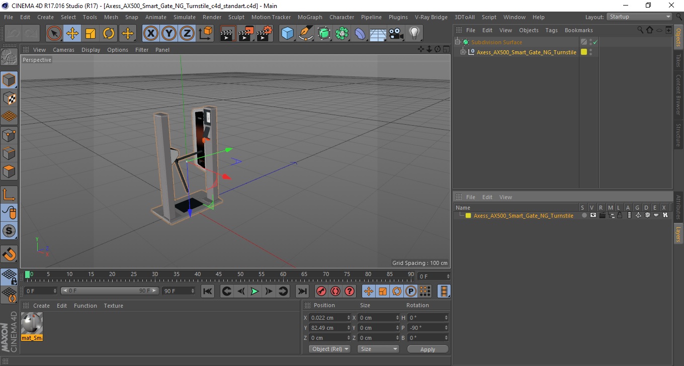This screenshot has width=684, height=366.
Task: Open viewport Cameras menu
Action: click(63, 50)
